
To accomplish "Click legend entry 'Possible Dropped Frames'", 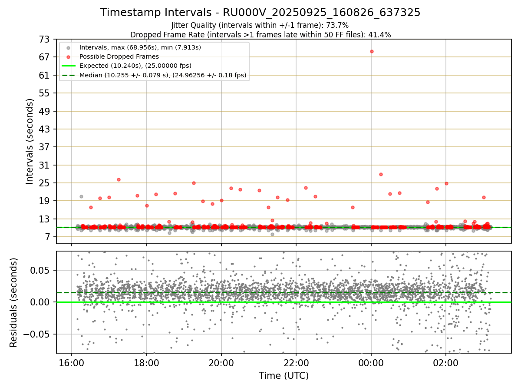I will (119, 56).
